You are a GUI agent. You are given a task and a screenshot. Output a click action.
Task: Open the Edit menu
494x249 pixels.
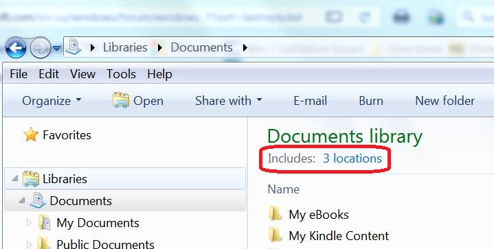[x=49, y=74]
